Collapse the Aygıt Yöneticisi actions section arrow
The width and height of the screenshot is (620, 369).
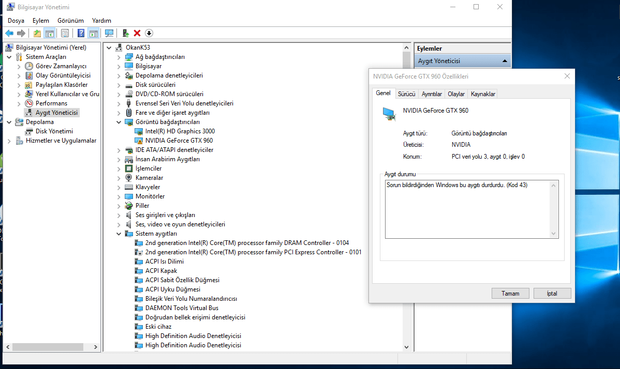(x=505, y=61)
